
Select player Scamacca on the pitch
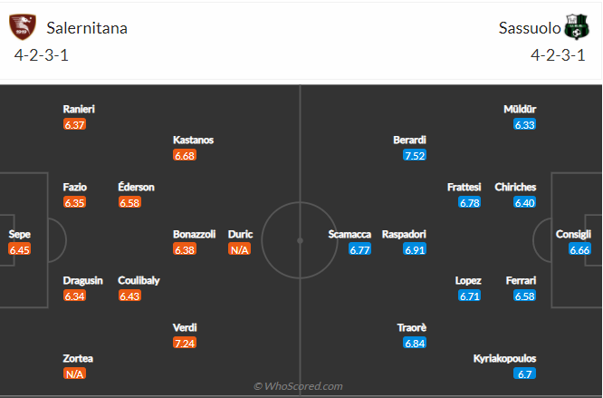point(349,234)
